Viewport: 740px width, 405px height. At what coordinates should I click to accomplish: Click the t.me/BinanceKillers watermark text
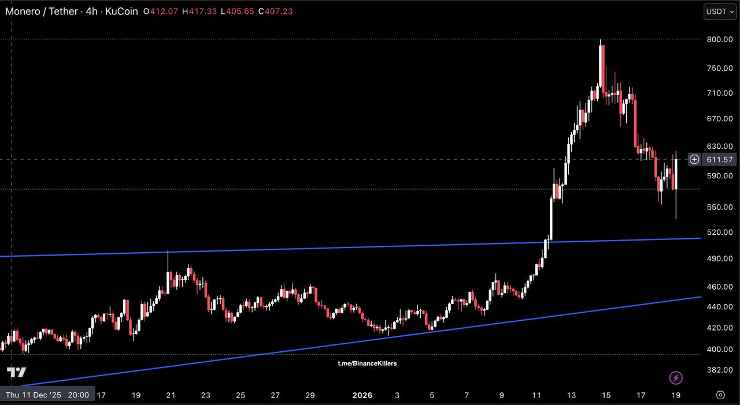pos(367,363)
